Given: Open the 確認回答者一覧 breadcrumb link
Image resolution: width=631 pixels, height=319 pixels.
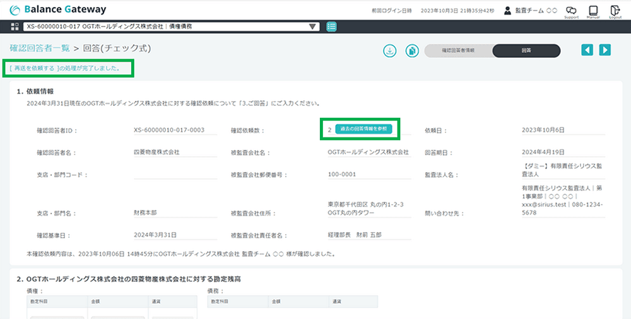Looking at the screenshot, I should (40, 49).
